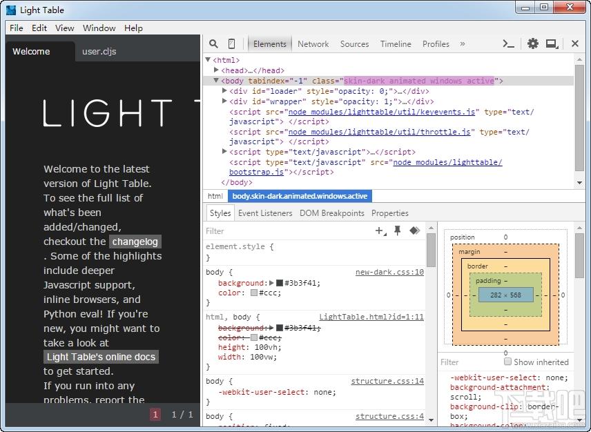Click the height: 100vh property
Screen dimensions: 591x432
pos(249,347)
